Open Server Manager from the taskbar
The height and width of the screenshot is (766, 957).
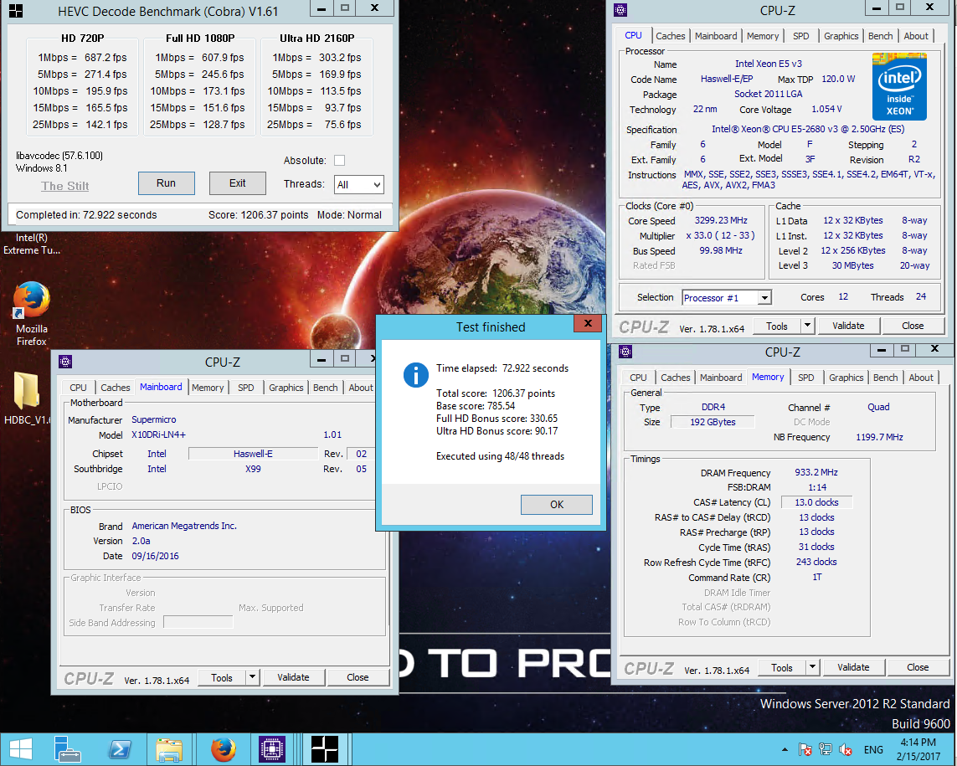(67, 749)
